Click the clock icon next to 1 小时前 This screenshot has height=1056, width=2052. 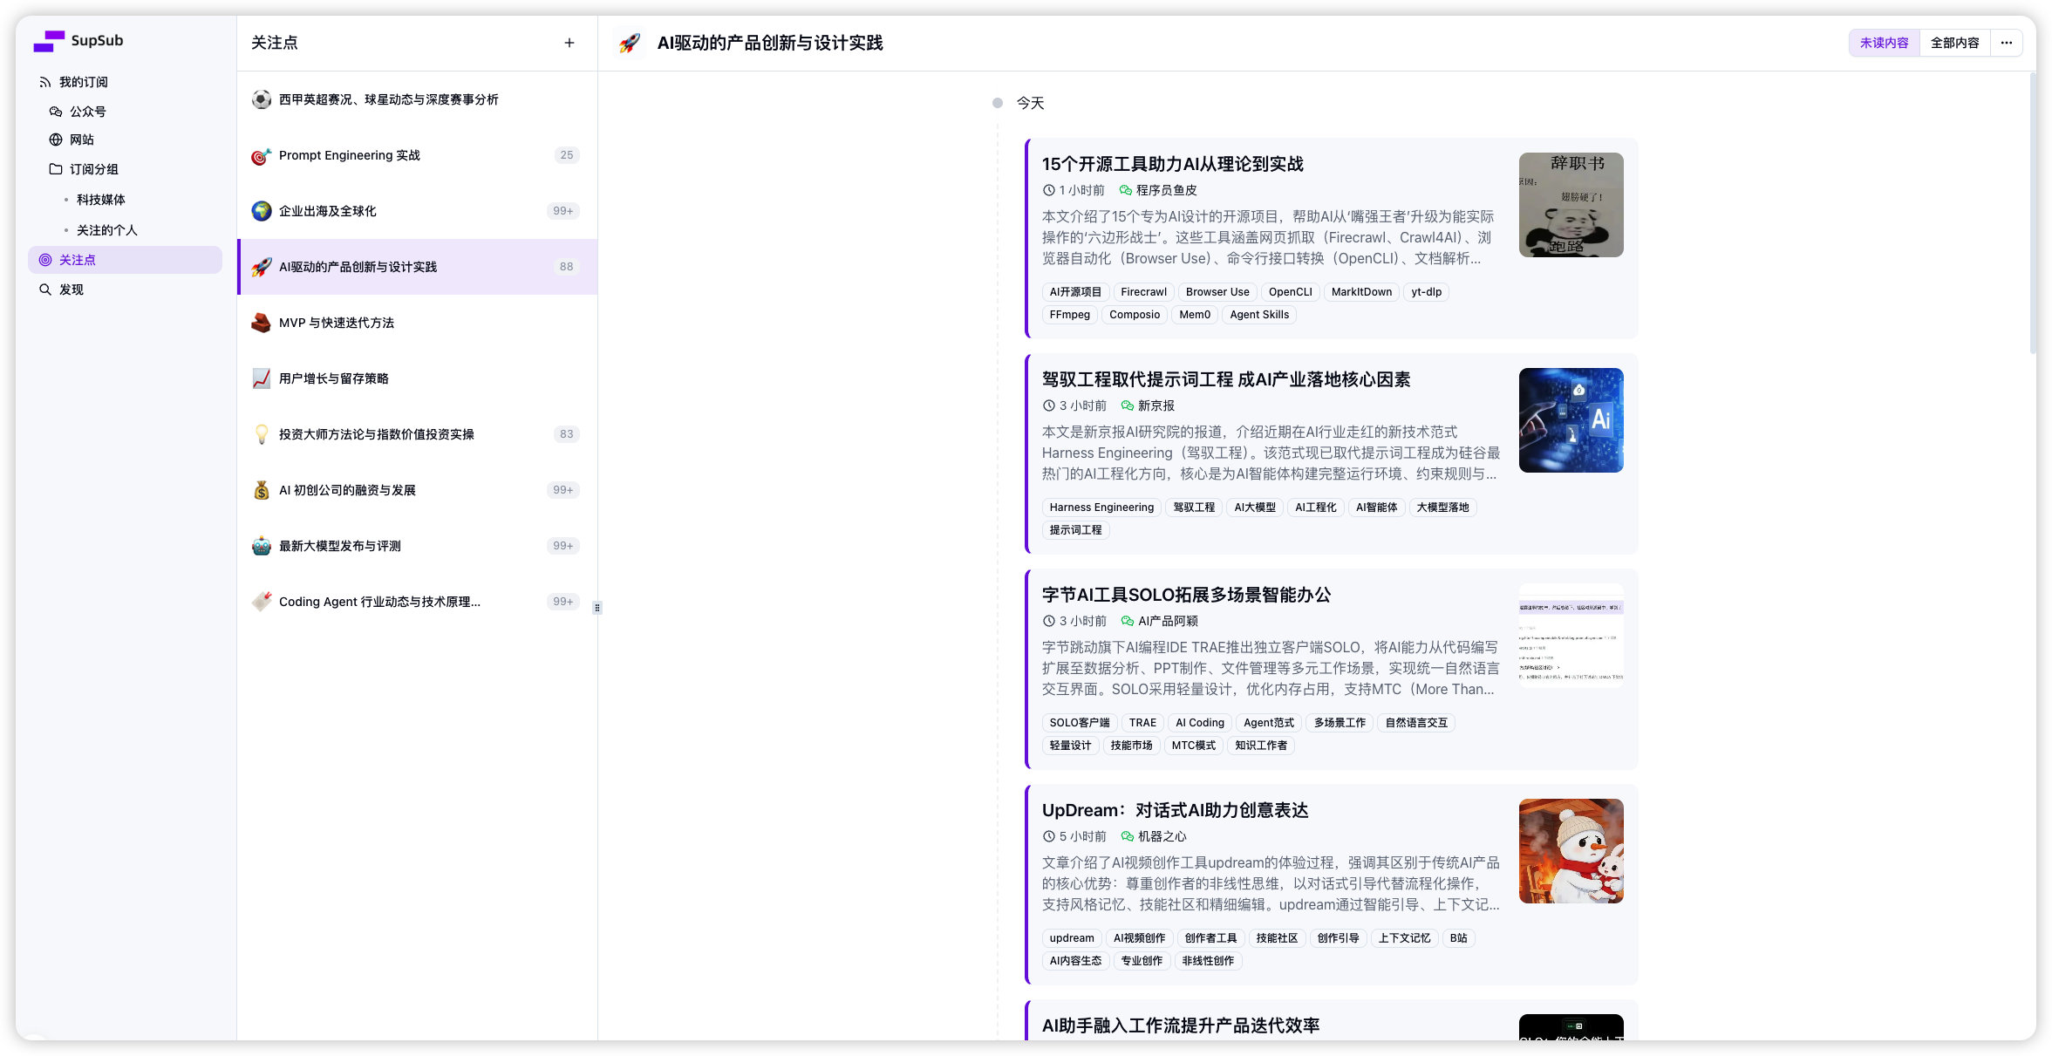(1049, 190)
